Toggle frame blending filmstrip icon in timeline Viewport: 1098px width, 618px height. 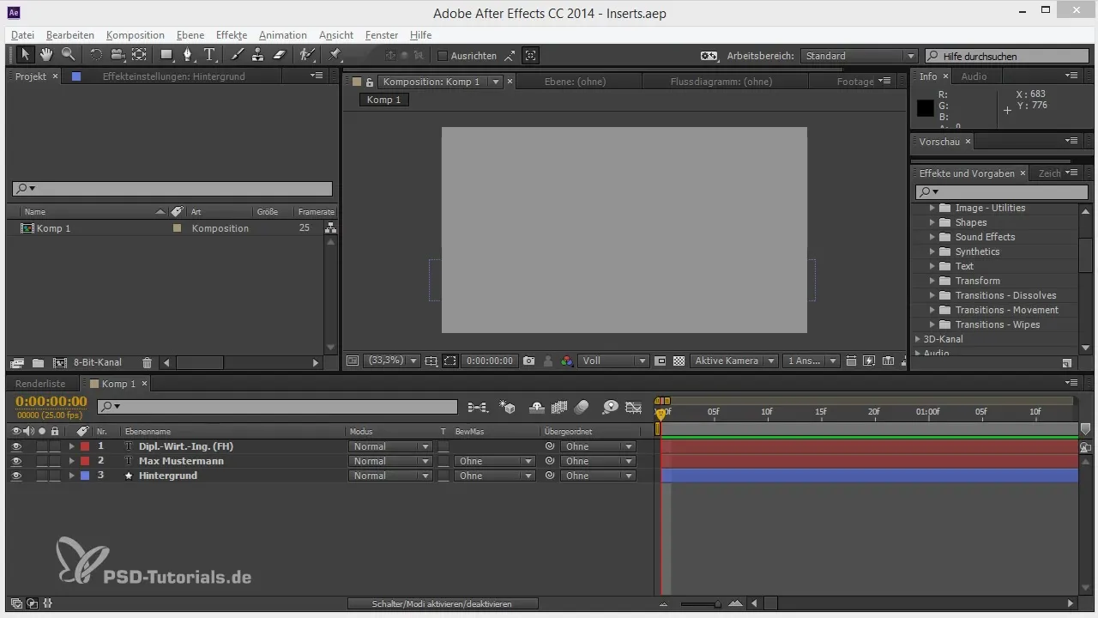(560, 407)
